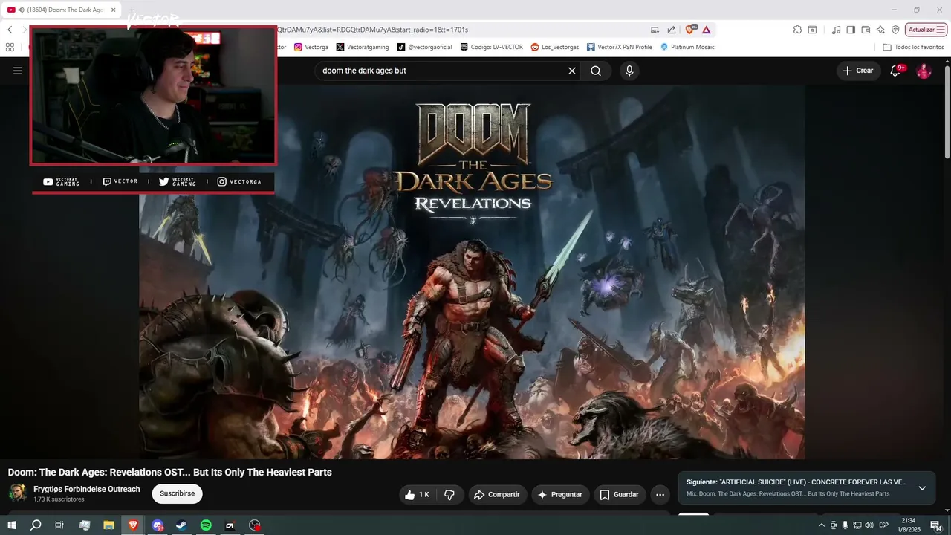
Task: Open the volume speaker tray icon
Action: pos(869,525)
